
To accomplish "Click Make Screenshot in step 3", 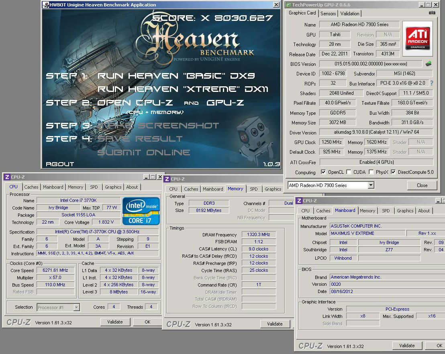I will [x=158, y=125].
